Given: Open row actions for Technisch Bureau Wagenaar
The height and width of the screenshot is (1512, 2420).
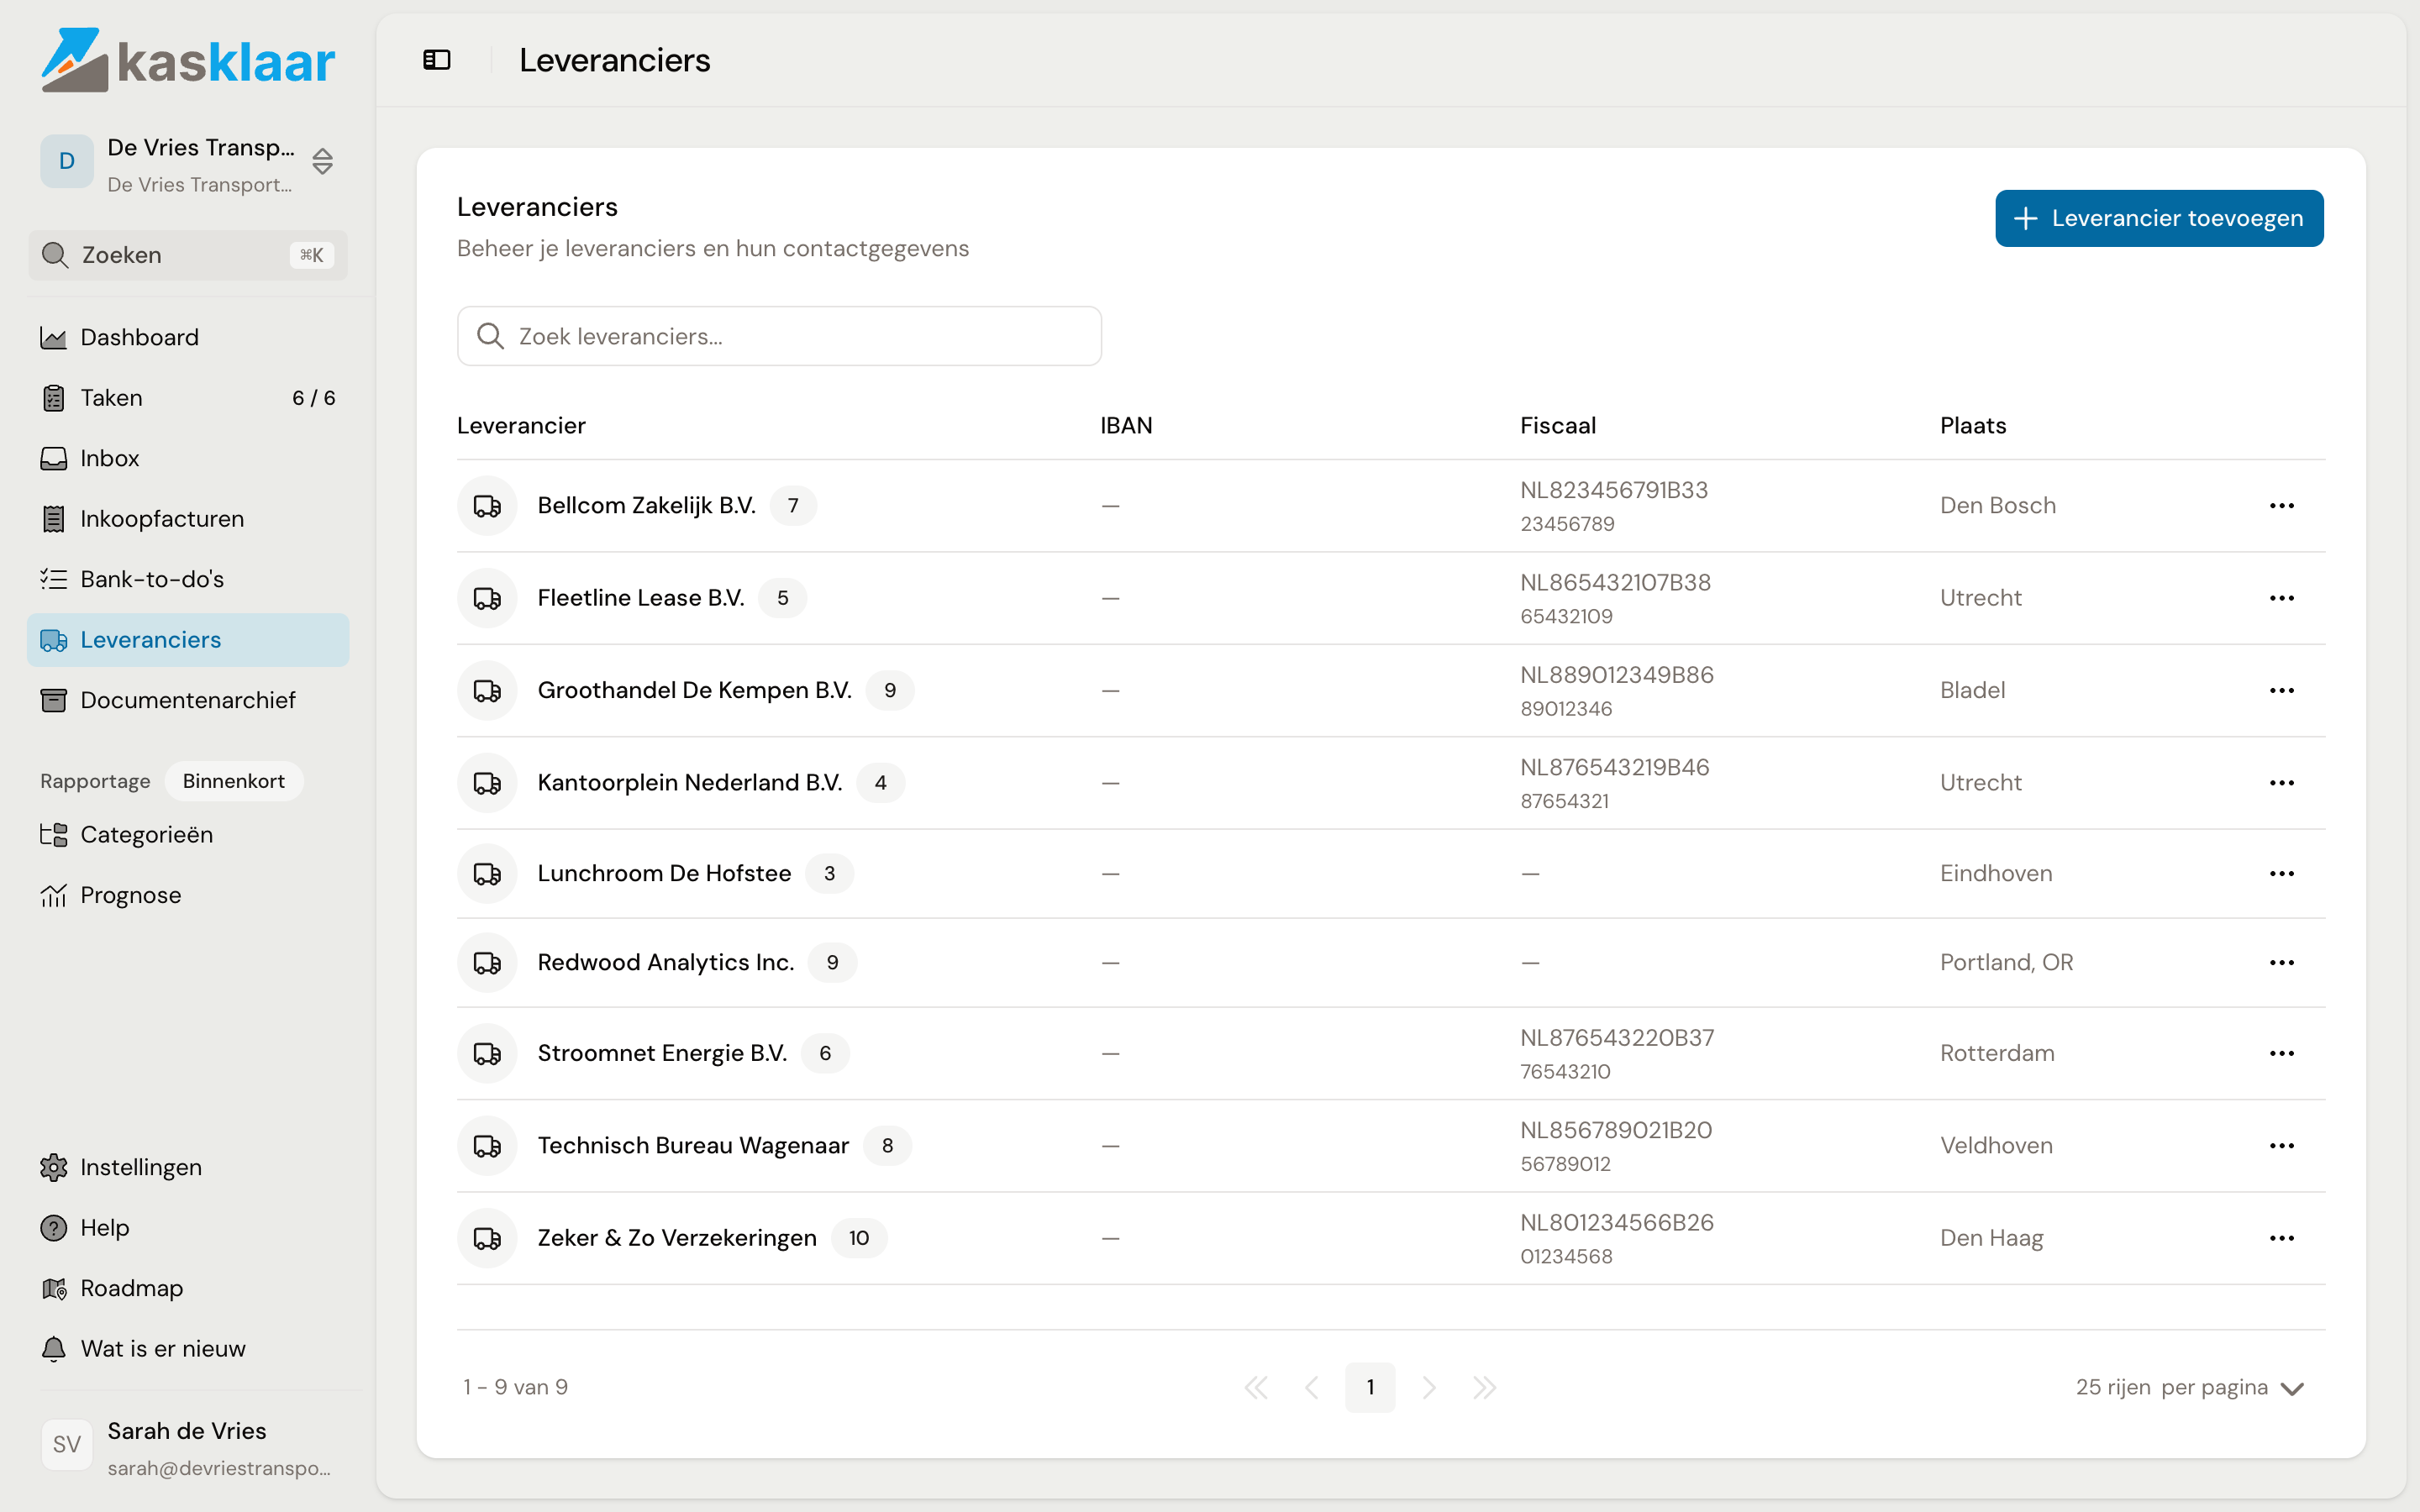Looking at the screenshot, I should click(2282, 1146).
